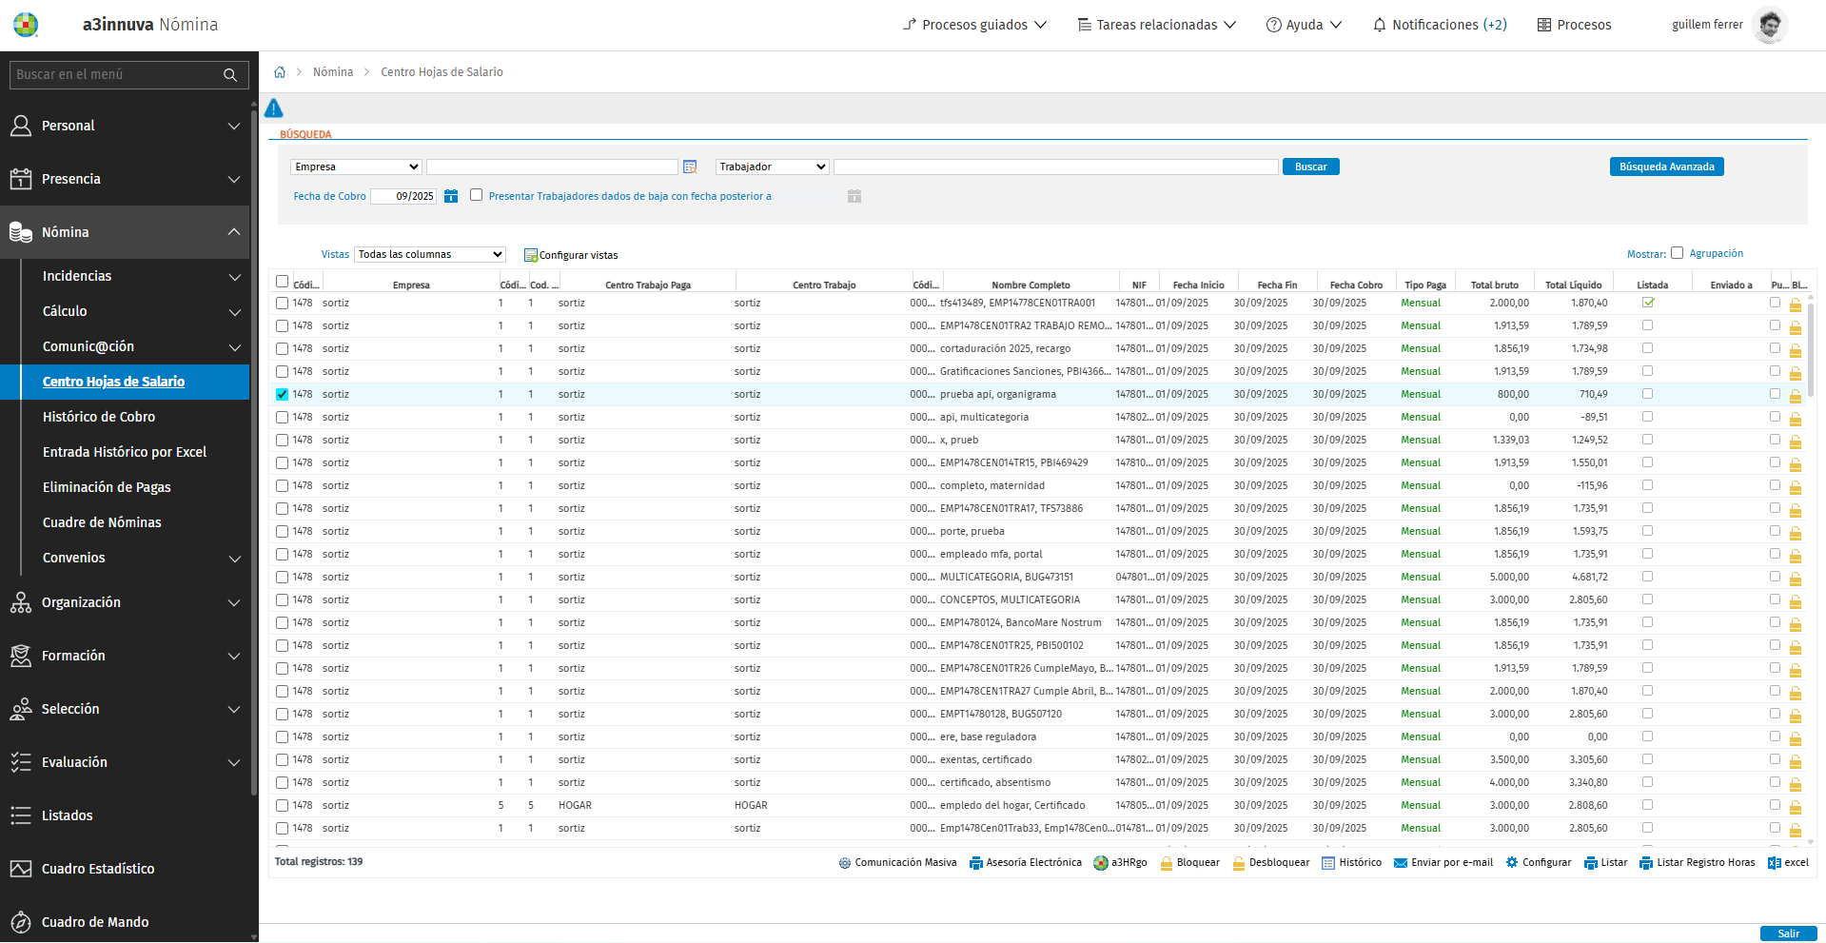Open the Trabajador search type dropdown
Viewport: 1826px width, 943px height.
[x=772, y=167]
